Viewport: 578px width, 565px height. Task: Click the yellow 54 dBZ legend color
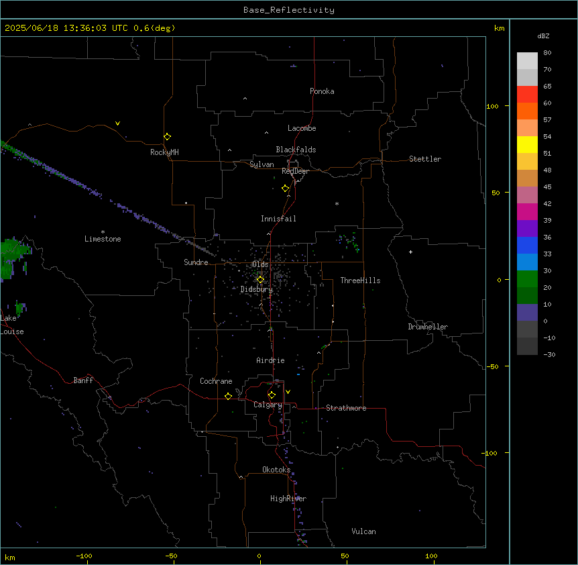click(527, 144)
